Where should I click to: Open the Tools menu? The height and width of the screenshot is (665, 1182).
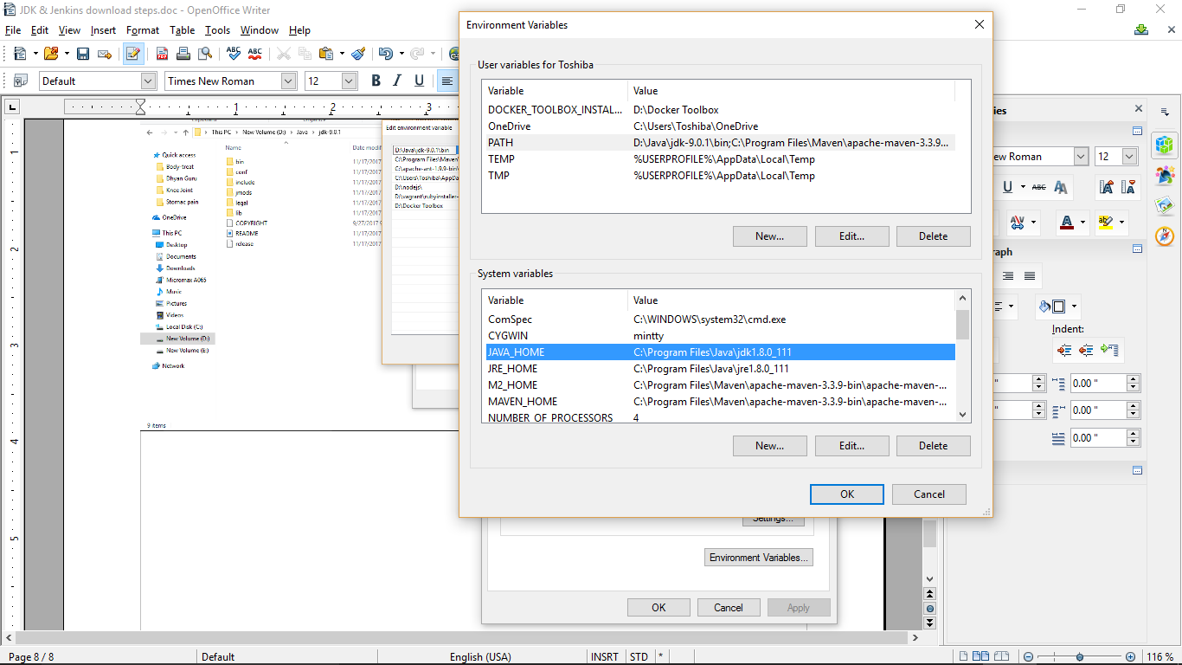pyautogui.click(x=217, y=29)
